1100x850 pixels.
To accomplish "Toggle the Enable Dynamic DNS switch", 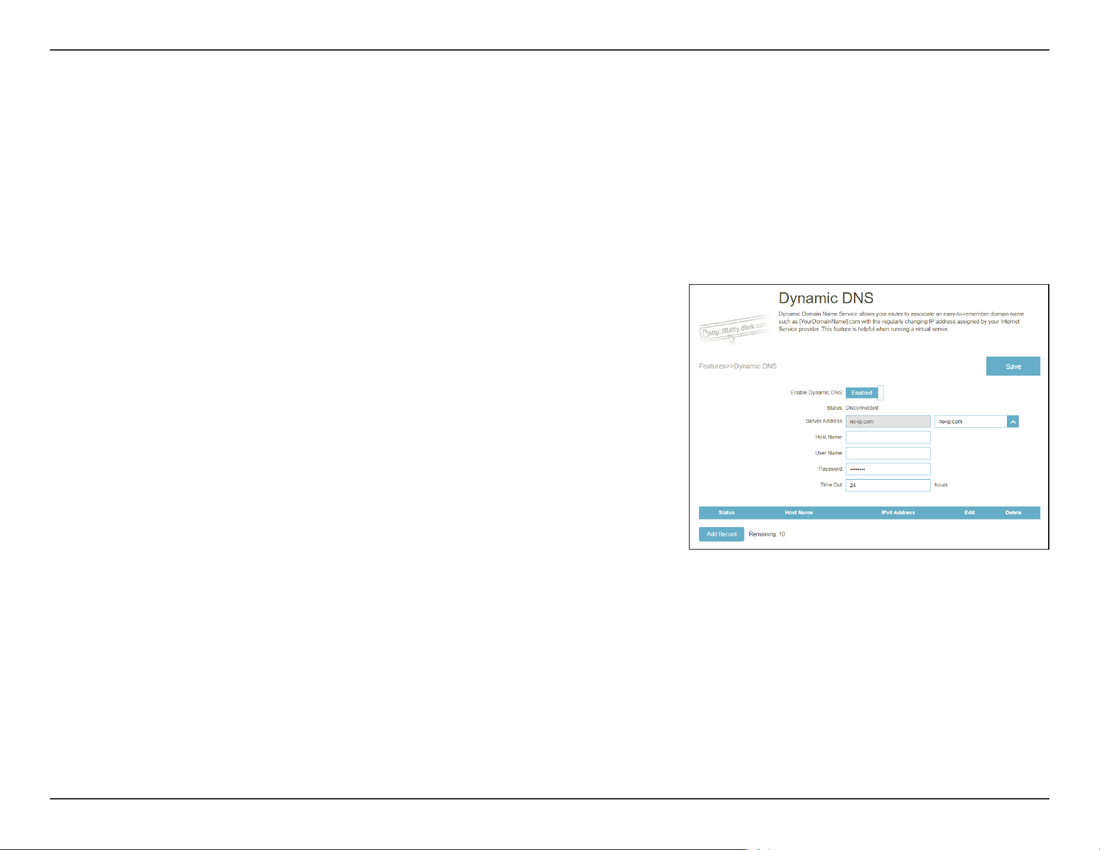I will pyautogui.click(x=865, y=393).
